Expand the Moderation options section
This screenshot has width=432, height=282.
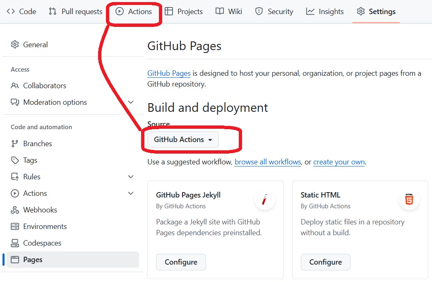[x=131, y=102]
